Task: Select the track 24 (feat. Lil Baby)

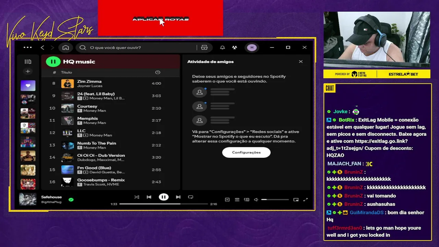Action: click(x=110, y=96)
